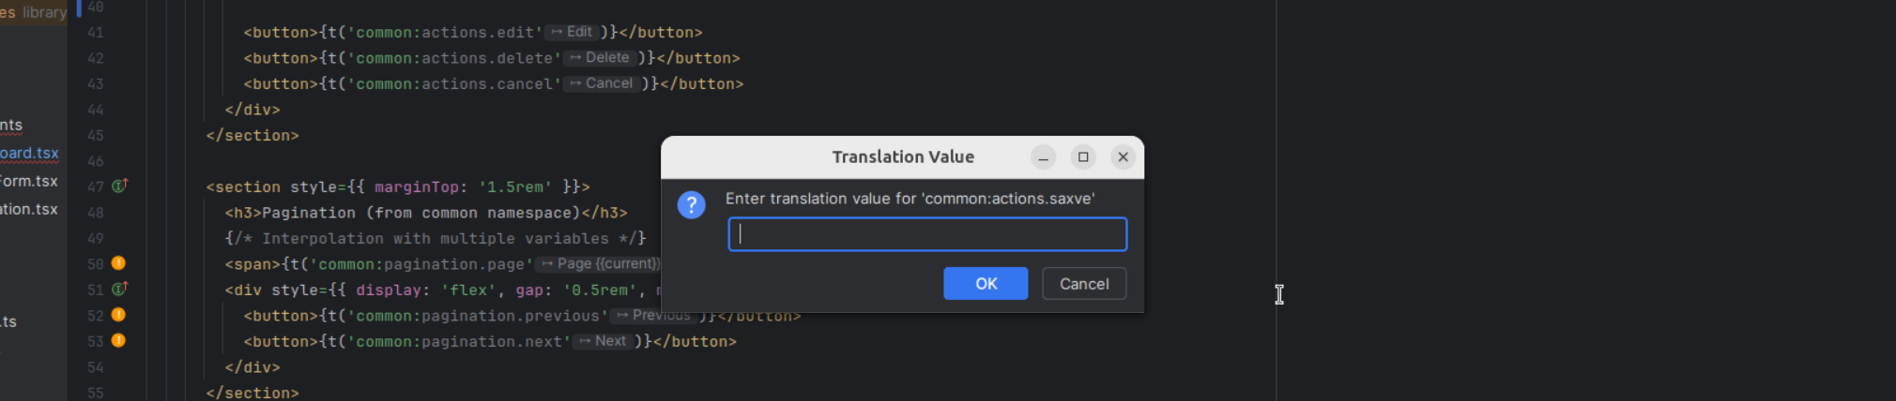
Task: Click the closing section tag on line 45
Action: (252, 136)
